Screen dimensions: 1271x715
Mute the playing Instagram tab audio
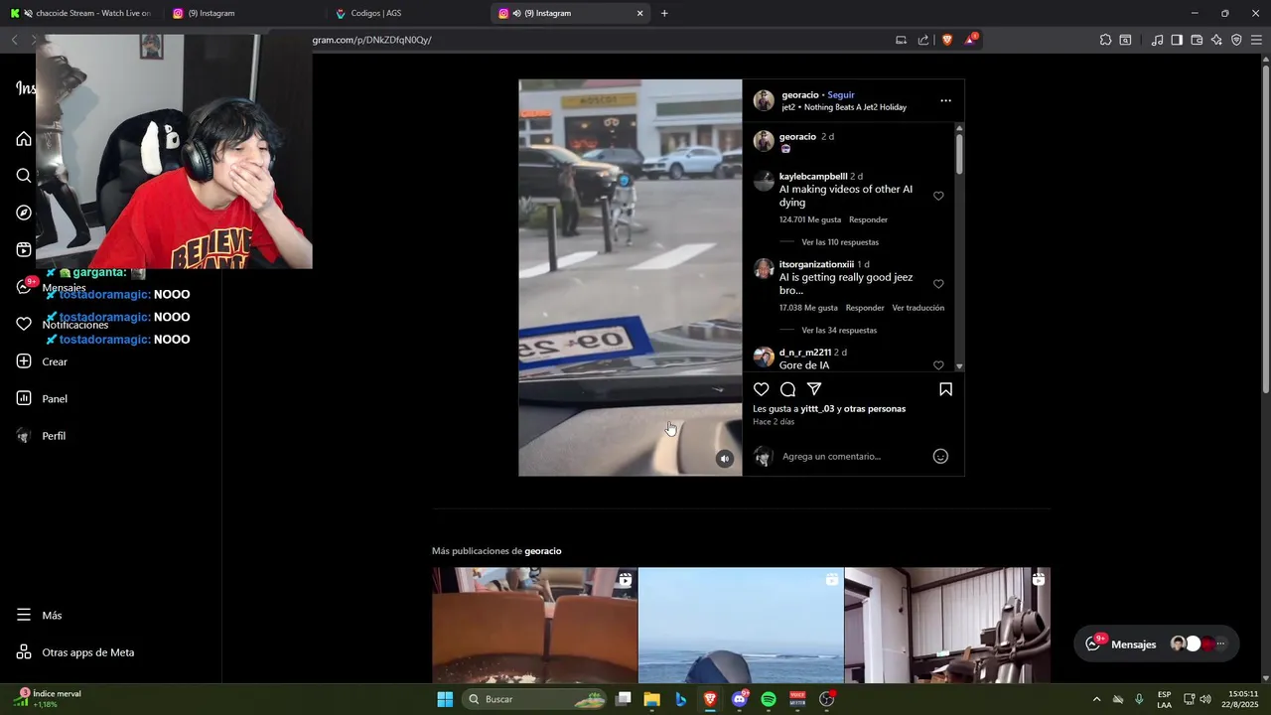[x=517, y=14]
